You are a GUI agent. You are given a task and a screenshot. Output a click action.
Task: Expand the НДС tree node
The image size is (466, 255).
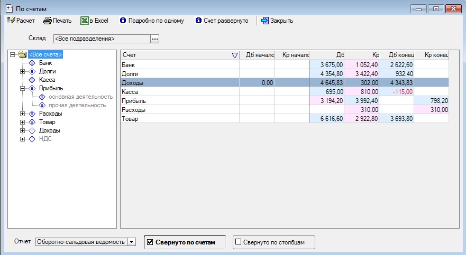click(x=22, y=139)
